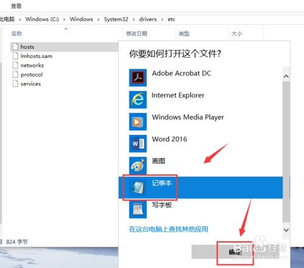Expand the chevron after Windows (C:)

(64, 19)
